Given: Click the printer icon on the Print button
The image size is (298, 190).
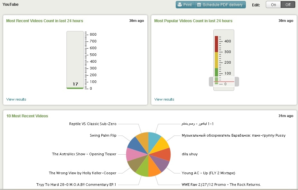Looking at the screenshot, I should (x=180, y=5).
